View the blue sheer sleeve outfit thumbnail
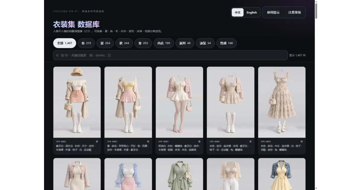The width and height of the screenshot is (362, 190). point(128,174)
